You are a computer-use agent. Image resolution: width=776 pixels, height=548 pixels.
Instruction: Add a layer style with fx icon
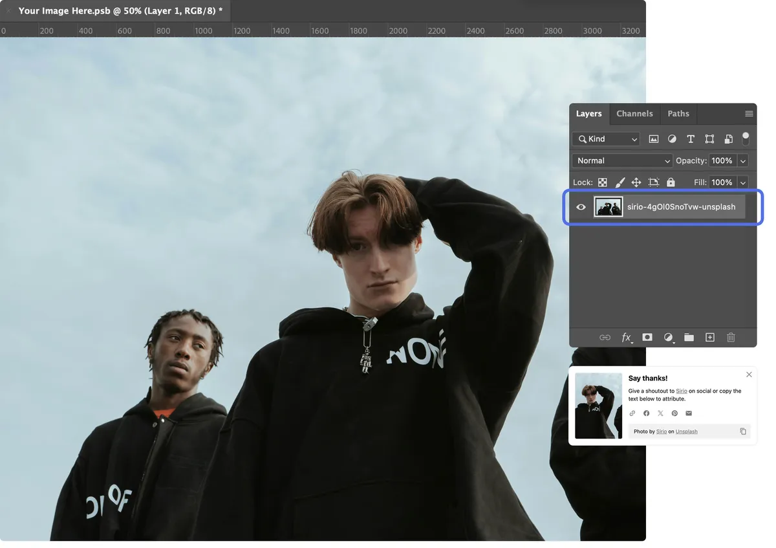(626, 338)
